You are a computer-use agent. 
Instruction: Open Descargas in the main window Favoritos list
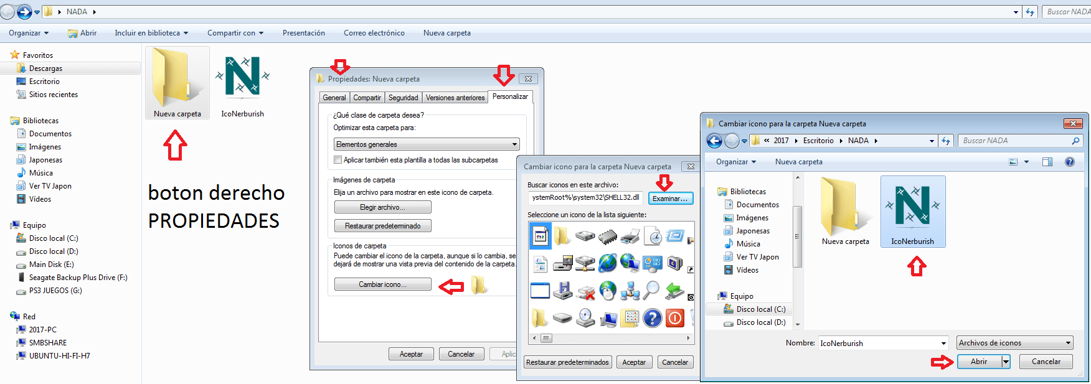coord(45,68)
